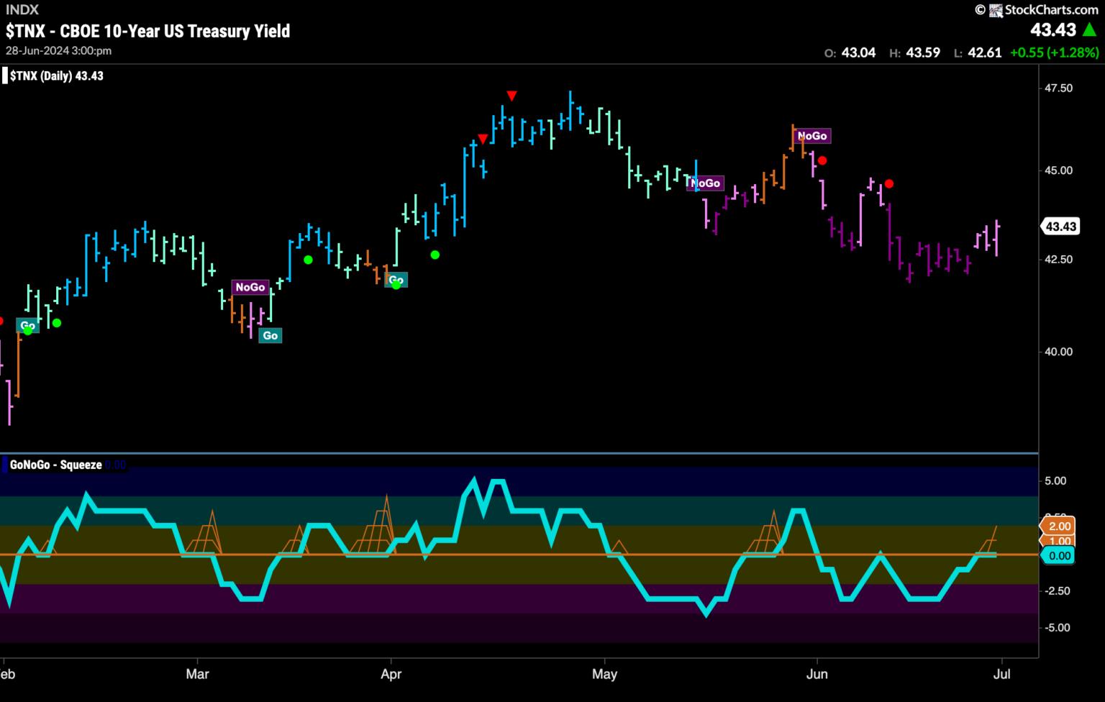Click the GoNoGo - Squeeze indicator label
This screenshot has height=702, width=1105.
point(55,465)
